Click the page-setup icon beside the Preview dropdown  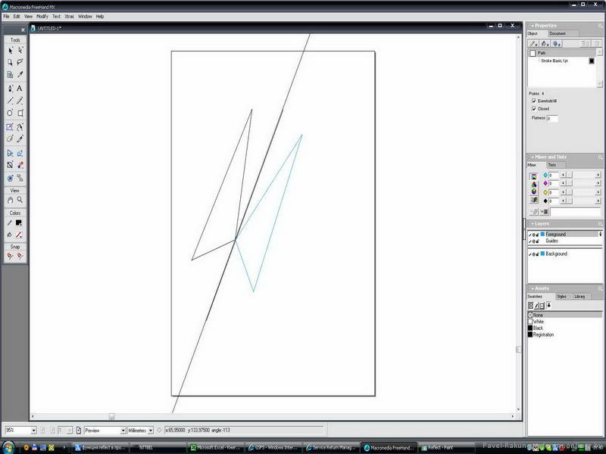pos(79,430)
